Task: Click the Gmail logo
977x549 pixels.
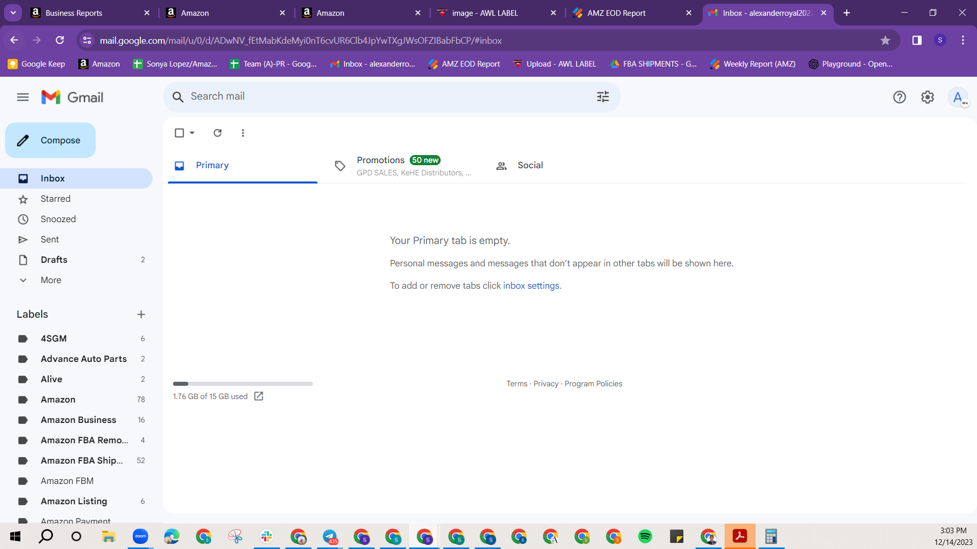Action: 72,97
